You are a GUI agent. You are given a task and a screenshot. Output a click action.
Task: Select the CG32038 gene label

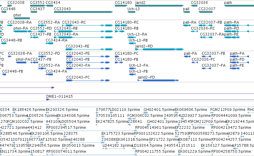(x=16, y=3)
